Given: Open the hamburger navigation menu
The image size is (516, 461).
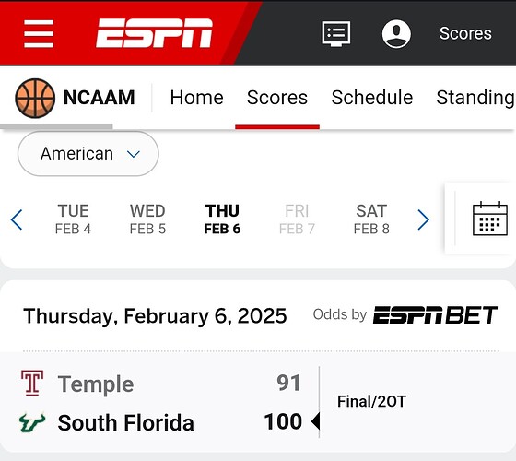Looking at the screenshot, I should click(x=39, y=33).
